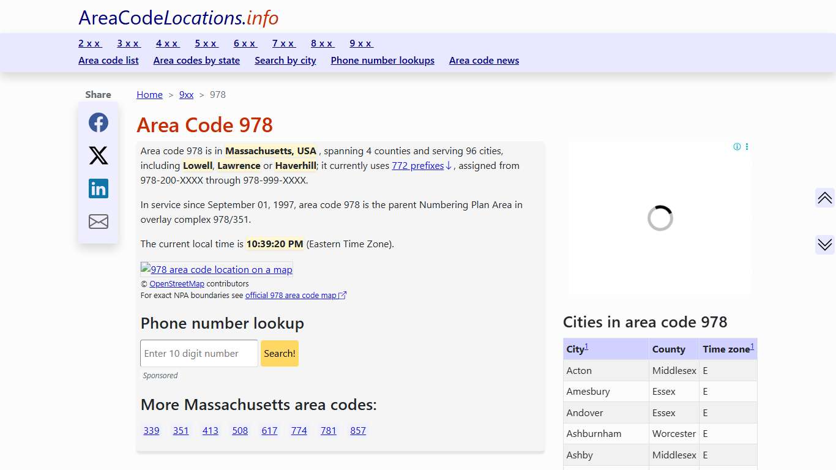Click the double chevron down icon
This screenshot has width=836, height=470.
pyautogui.click(x=824, y=244)
